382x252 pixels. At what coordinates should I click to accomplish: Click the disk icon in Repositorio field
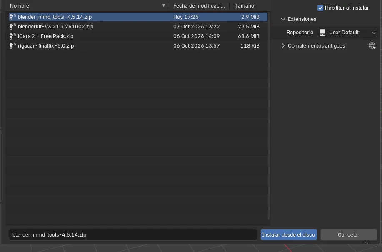pos(322,33)
